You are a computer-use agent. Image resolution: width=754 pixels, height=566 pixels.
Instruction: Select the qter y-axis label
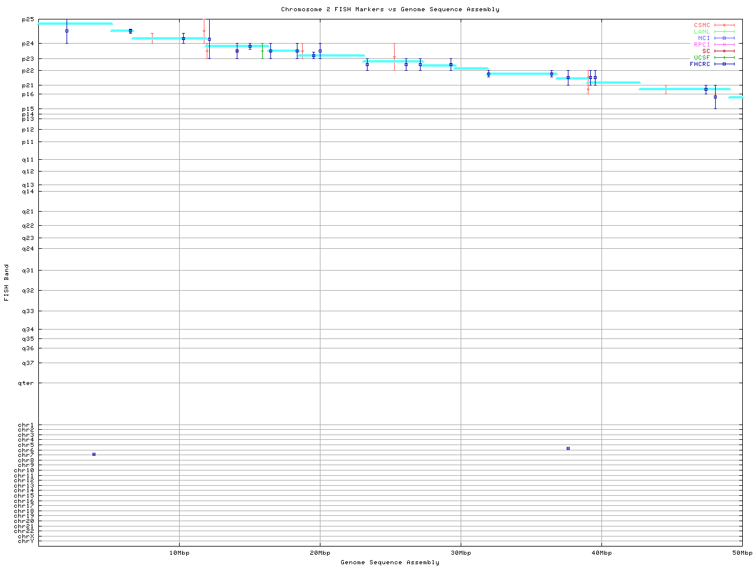pos(26,383)
